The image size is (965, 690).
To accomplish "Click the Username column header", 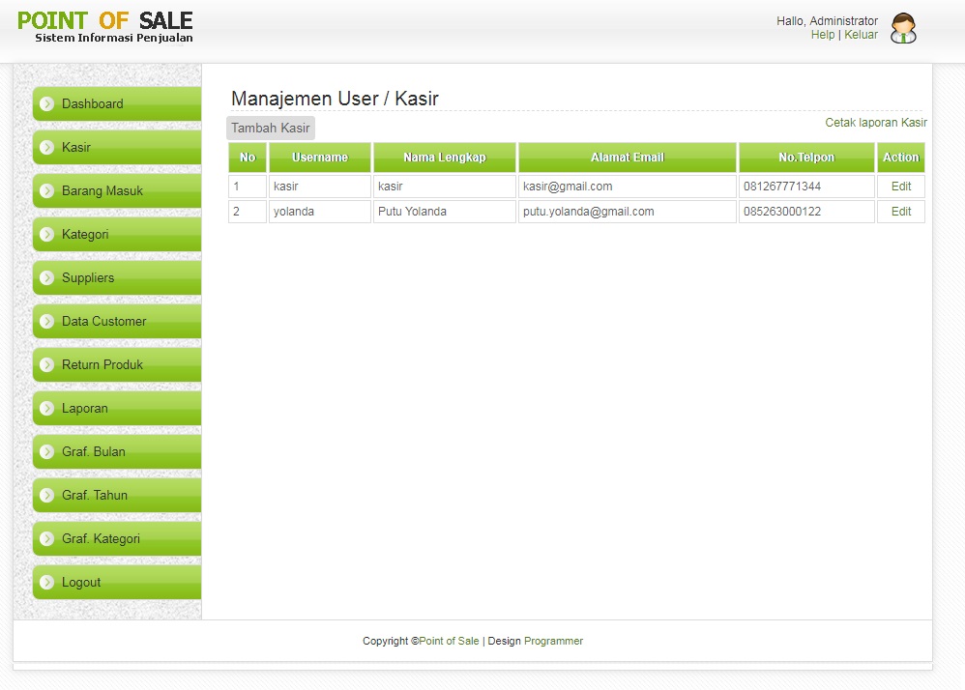I will tap(319, 157).
